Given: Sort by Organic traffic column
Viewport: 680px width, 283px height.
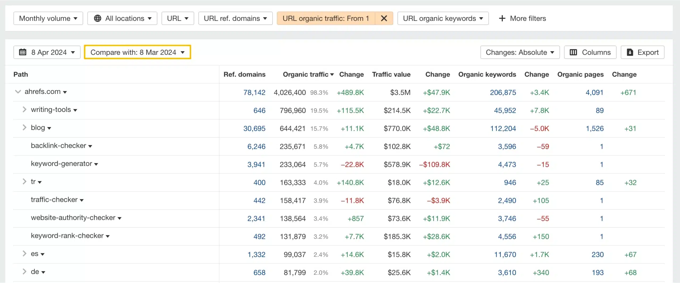Looking at the screenshot, I should pos(308,75).
